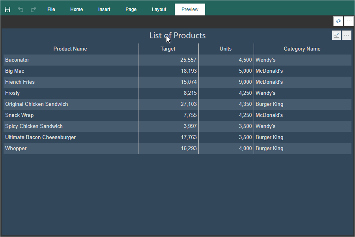Click McDonald's category in French Fries row

point(269,82)
